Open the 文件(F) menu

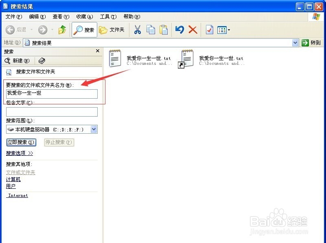[x=14, y=17]
